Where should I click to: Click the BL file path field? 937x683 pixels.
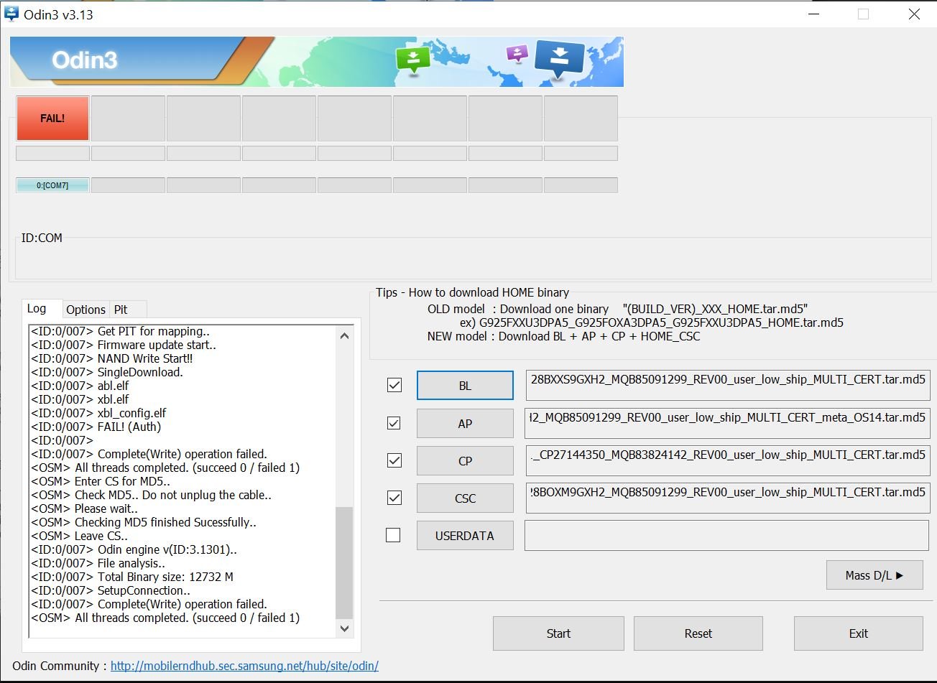(x=727, y=385)
